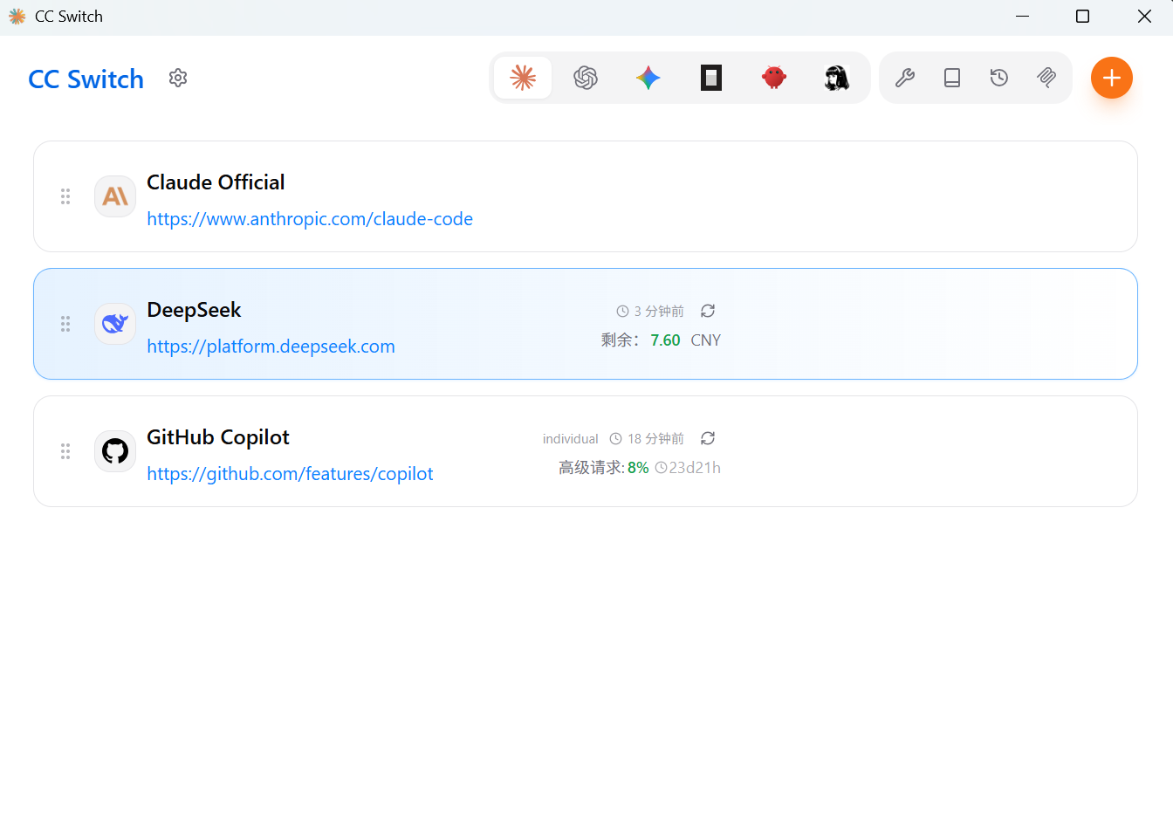The height and width of the screenshot is (817, 1173).
Task: Switch to the Claude app tab
Action: click(523, 78)
